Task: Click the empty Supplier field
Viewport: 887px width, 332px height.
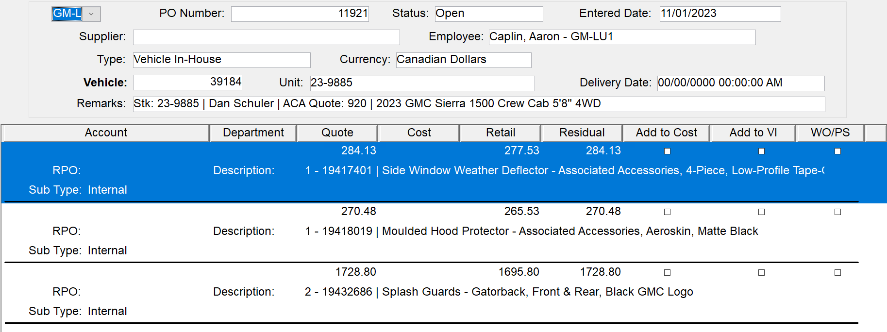Action: click(266, 37)
